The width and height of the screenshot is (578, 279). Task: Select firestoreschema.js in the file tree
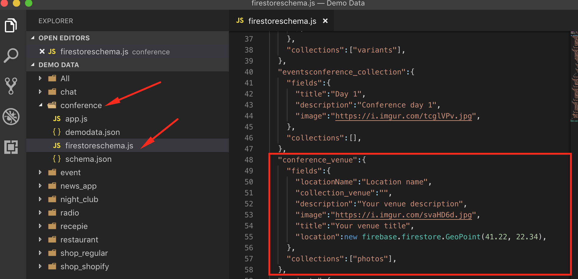pyautogui.click(x=128, y=146)
